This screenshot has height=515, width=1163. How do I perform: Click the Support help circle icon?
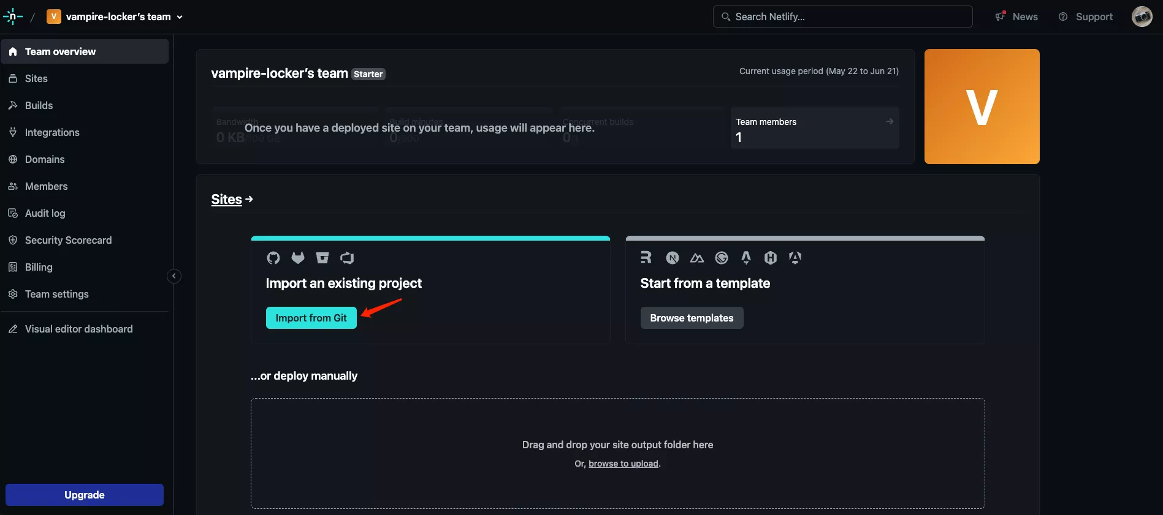click(x=1063, y=17)
